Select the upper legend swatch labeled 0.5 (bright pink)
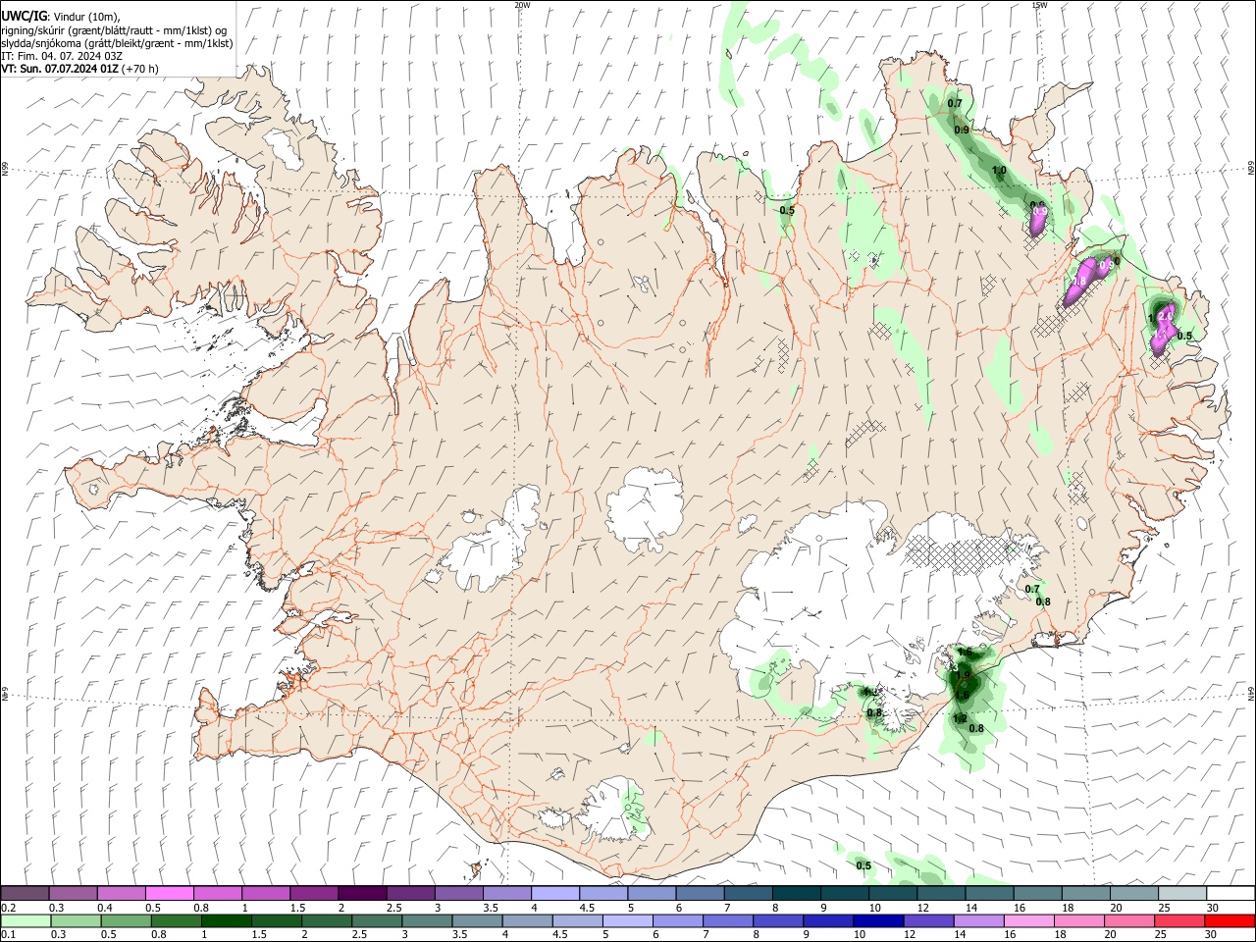Viewport: 1256px width, 942px height. (170, 893)
